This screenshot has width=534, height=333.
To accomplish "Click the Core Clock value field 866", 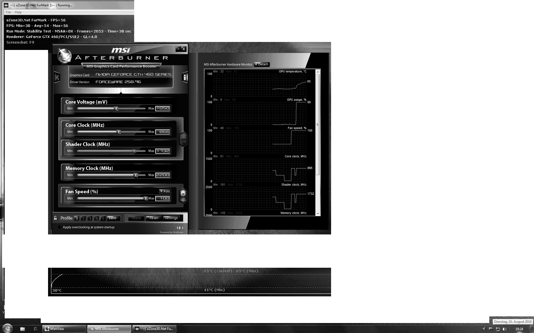I will point(163,132).
